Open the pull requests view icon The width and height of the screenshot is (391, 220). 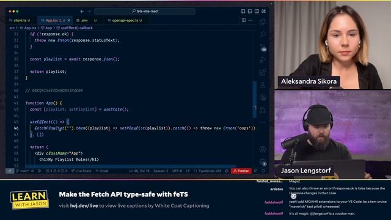263,110
